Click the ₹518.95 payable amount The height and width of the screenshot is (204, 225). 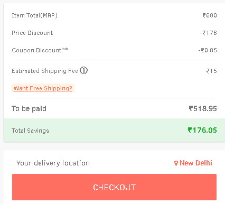(203, 108)
